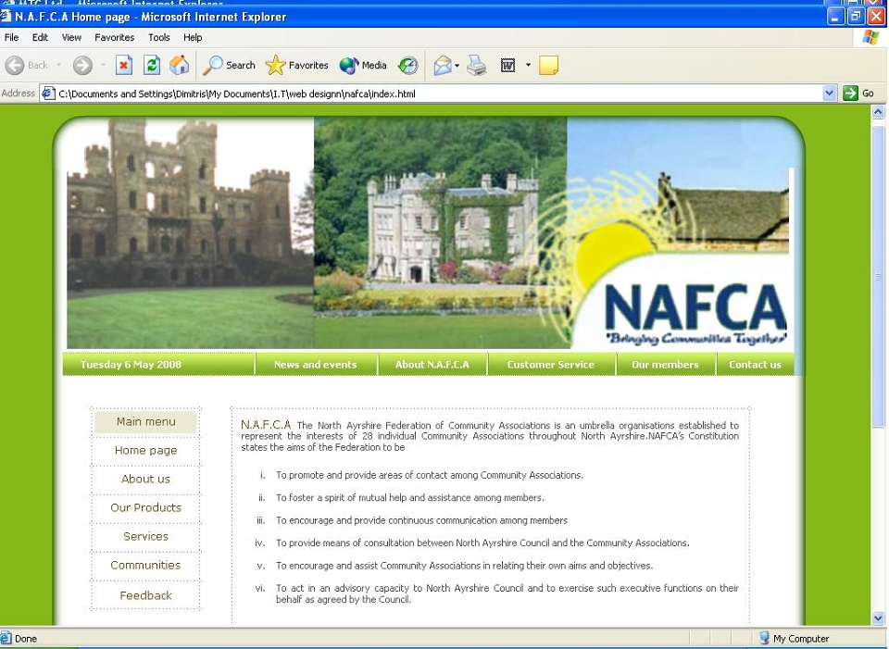Screen dimensions: 889x649
Task: Click Our Products sidebar link
Action: click(145, 508)
